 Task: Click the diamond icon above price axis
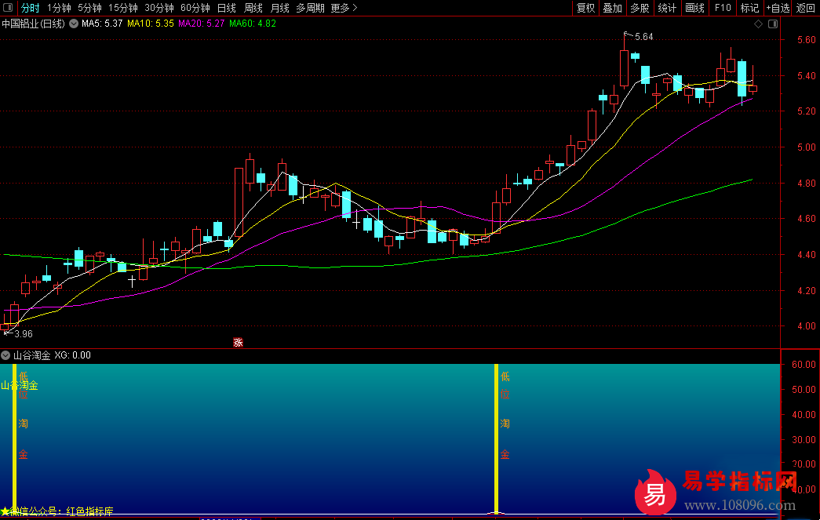click(758, 24)
